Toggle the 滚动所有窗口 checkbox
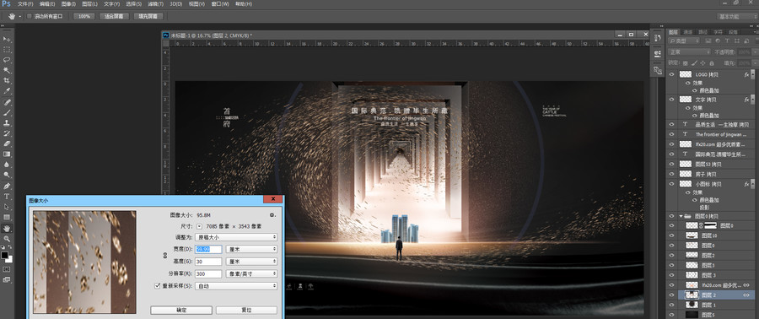The image size is (759, 319). [30, 16]
